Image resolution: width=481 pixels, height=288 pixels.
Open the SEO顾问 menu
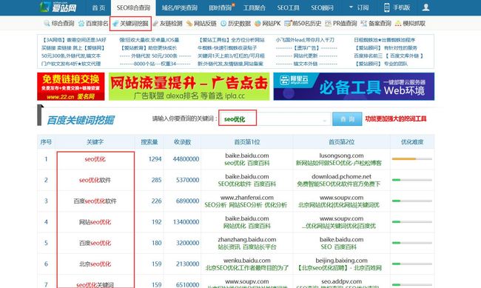coord(322,7)
